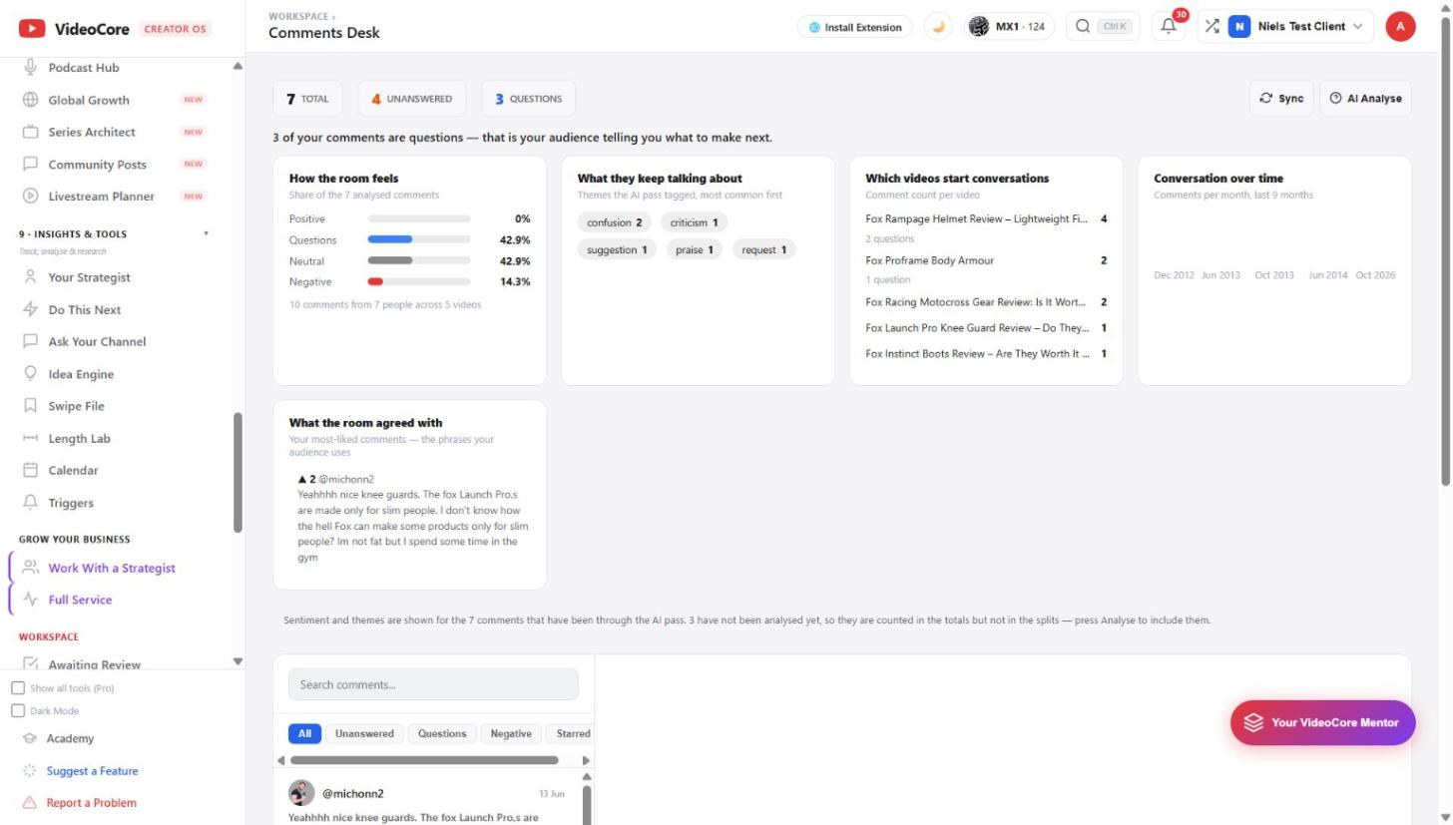Enable the Show all tools (Pro) checkbox
Screen dimensions: 1453x825
click(x=18, y=688)
